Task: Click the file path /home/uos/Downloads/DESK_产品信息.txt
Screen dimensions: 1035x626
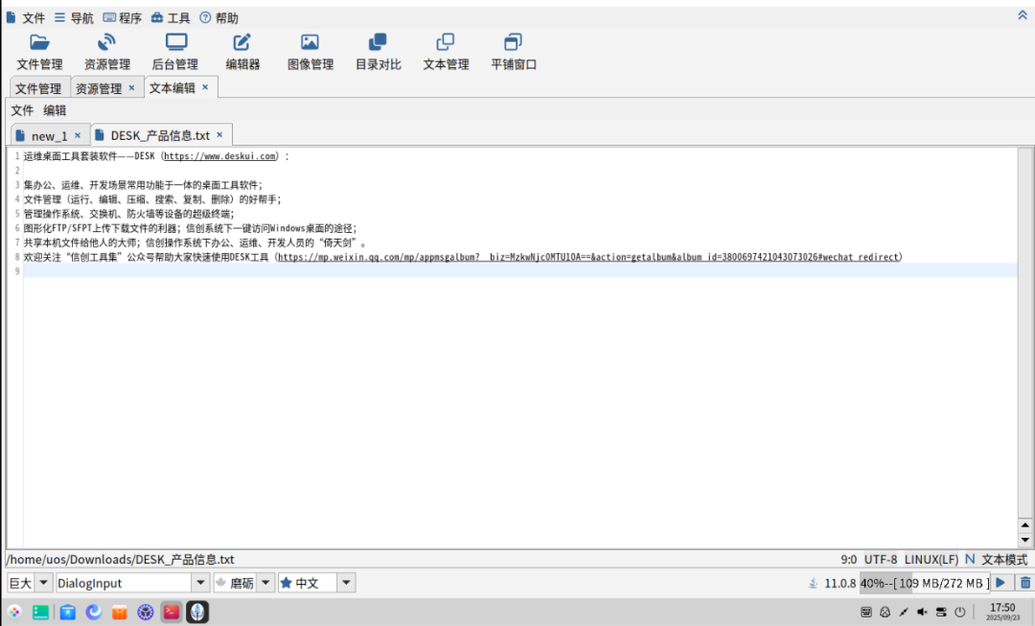Action: point(121,559)
